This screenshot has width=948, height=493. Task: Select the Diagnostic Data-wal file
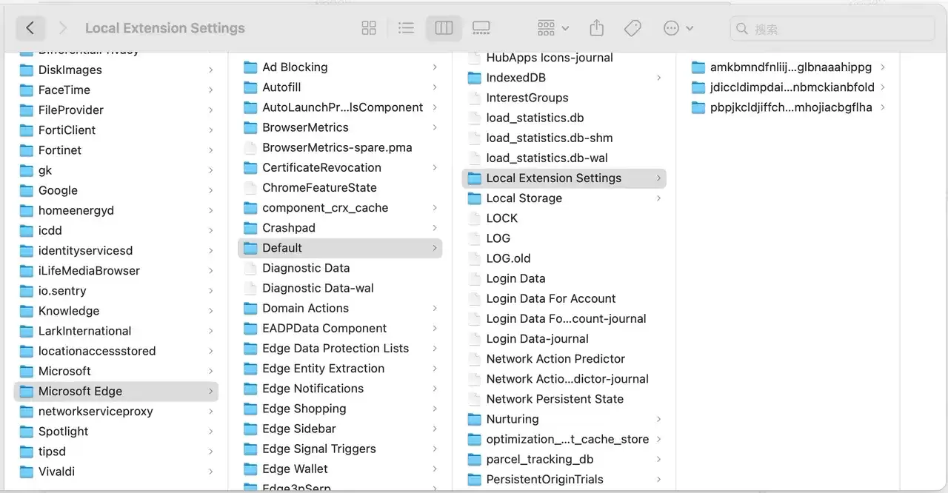(x=340, y=288)
